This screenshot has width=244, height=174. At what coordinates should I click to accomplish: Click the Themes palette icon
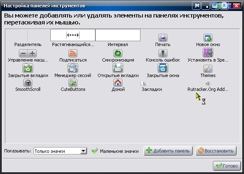tap(208, 69)
